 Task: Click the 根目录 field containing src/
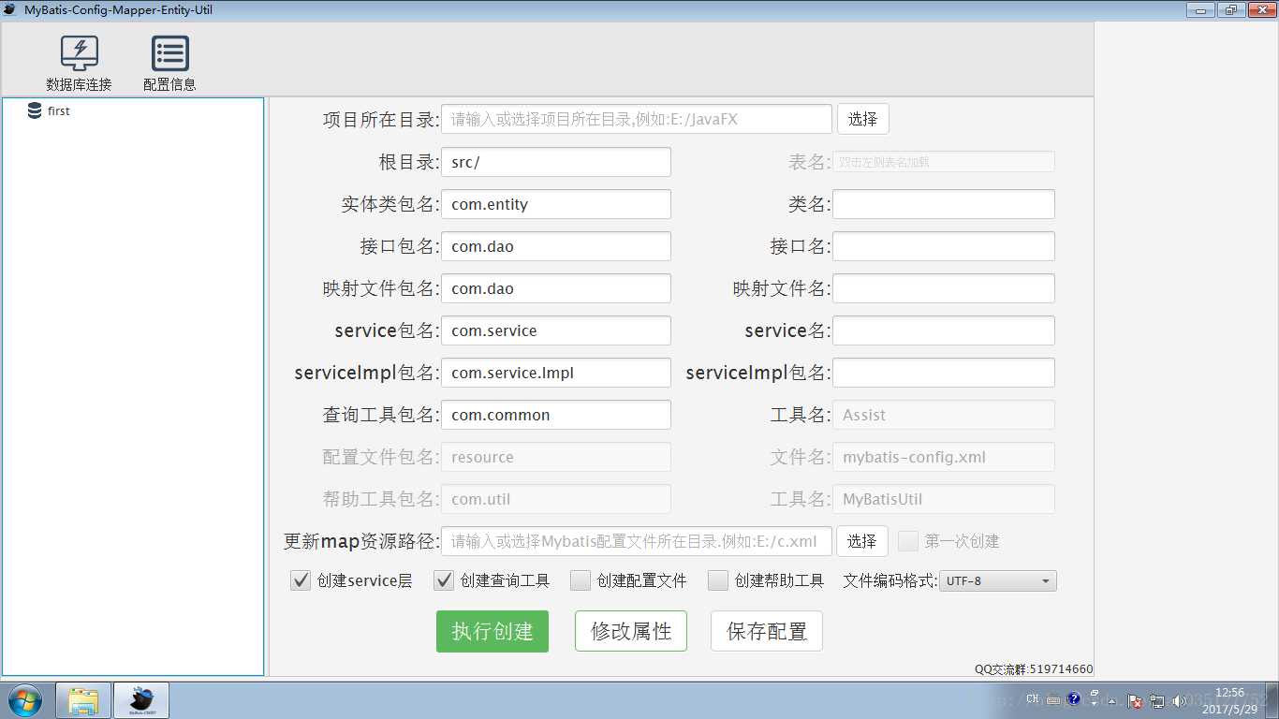coord(556,162)
